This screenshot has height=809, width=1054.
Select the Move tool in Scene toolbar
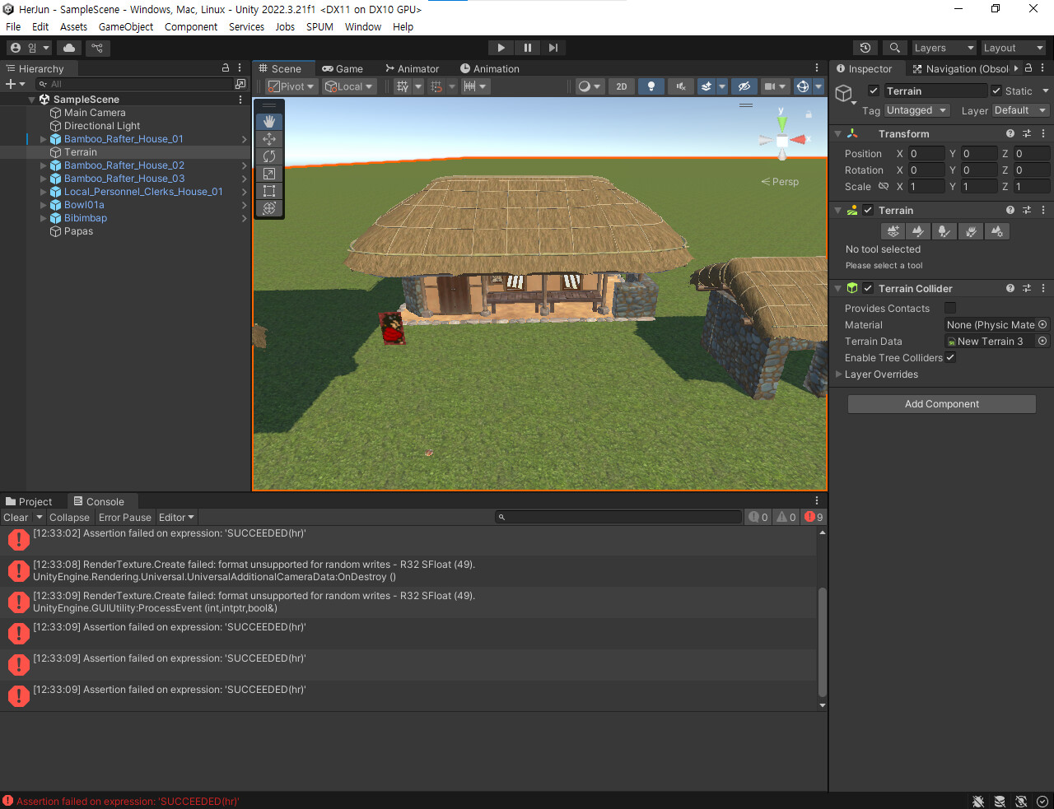pos(269,139)
